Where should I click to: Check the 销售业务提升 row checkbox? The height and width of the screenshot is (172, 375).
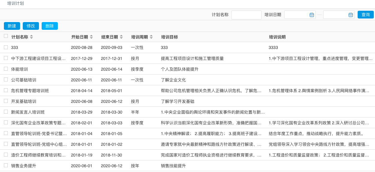5,166
